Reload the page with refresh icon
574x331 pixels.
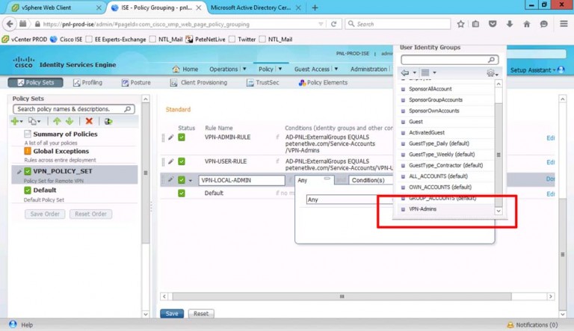pos(333,24)
